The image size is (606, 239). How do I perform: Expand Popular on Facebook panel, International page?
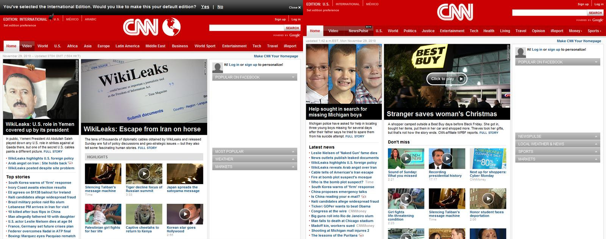click(255, 77)
